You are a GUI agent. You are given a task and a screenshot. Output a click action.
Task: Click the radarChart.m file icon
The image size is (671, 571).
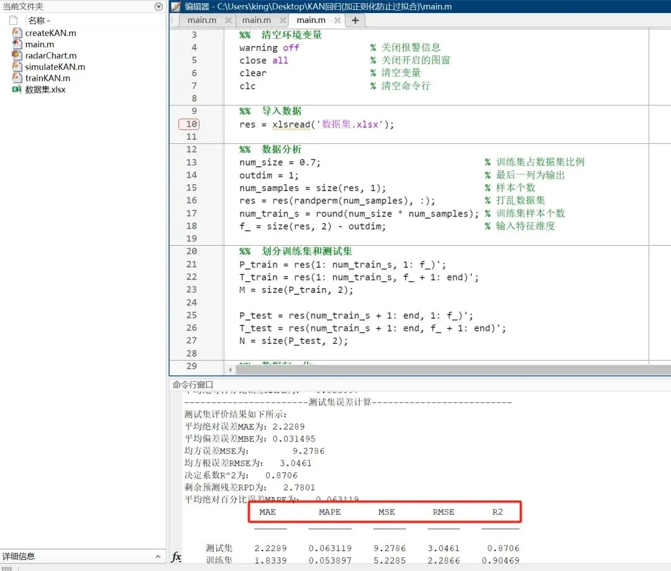click(x=17, y=55)
